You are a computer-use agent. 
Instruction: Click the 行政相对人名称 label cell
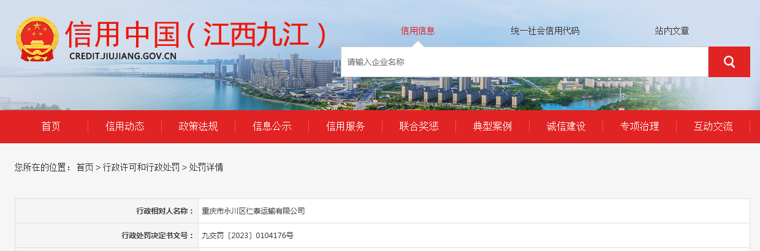(107, 211)
